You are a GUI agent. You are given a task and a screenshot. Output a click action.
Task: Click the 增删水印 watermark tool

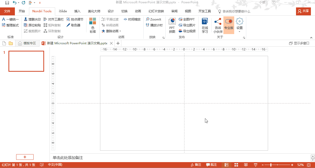click(x=32, y=19)
